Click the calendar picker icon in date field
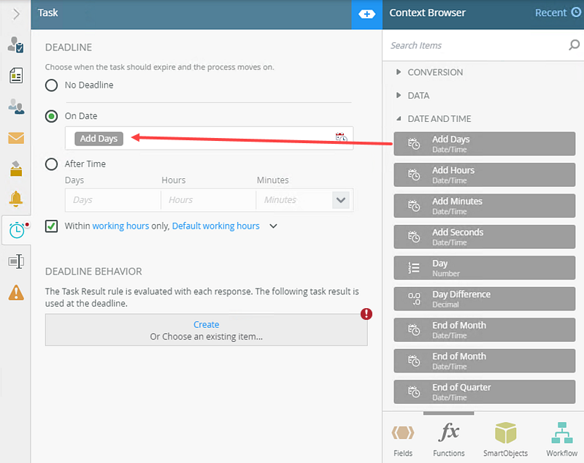584x463 pixels. tap(341, 138)
